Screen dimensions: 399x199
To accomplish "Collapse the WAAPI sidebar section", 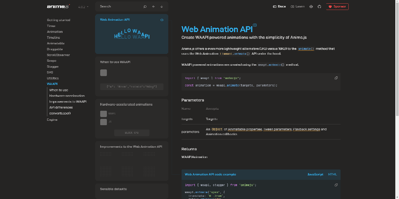I will [52, 84].
